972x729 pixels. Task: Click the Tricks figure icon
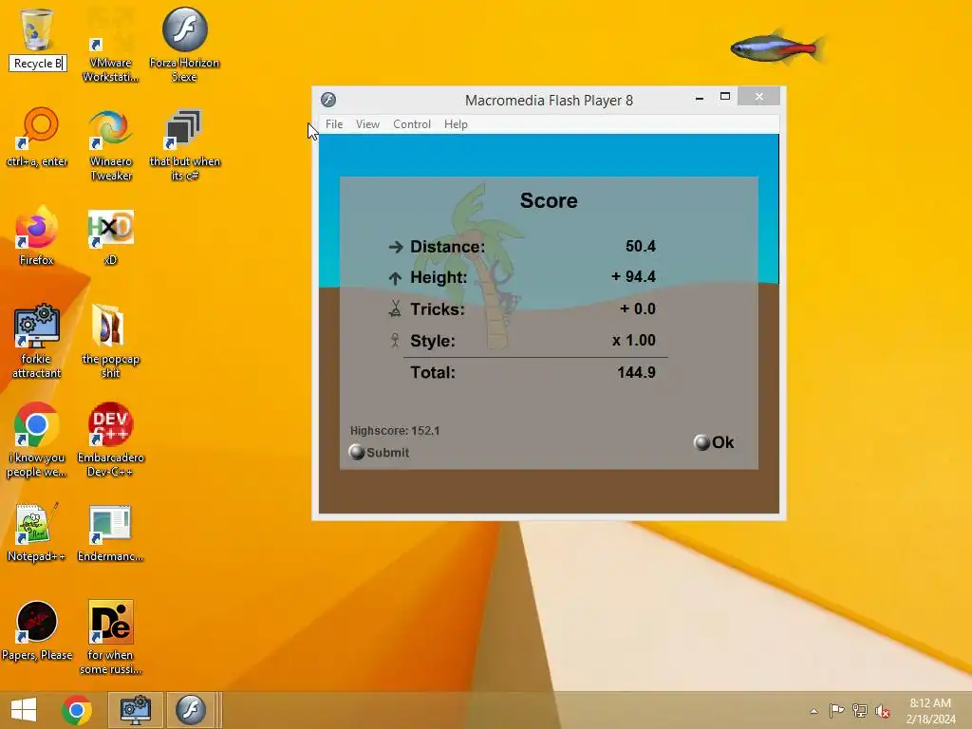[x=395, y=308]
